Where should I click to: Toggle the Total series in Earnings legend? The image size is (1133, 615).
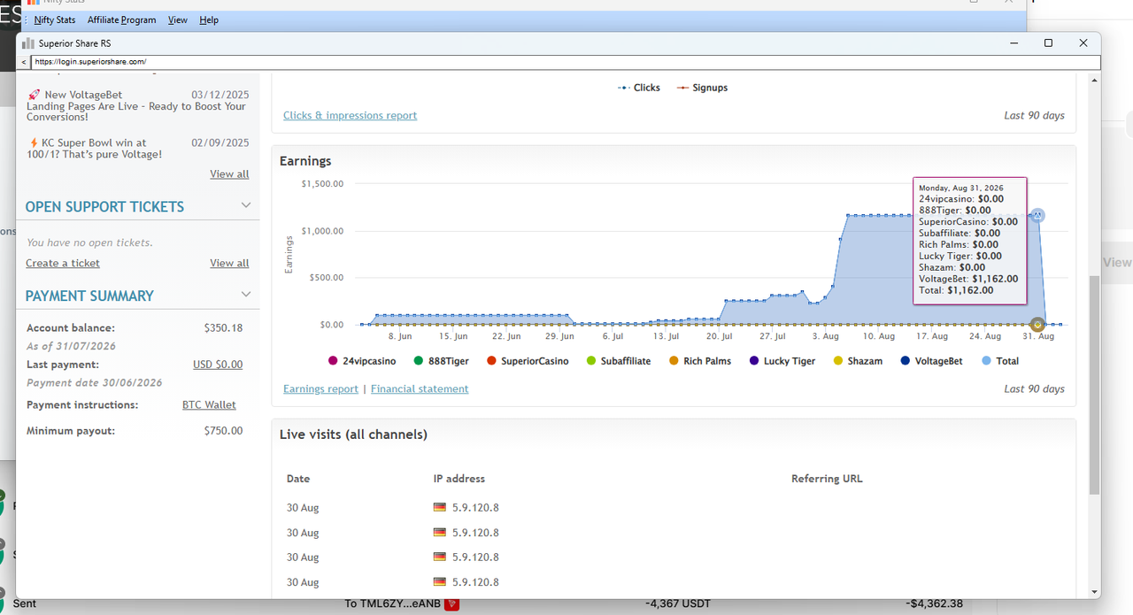(x=1000, y=361)
